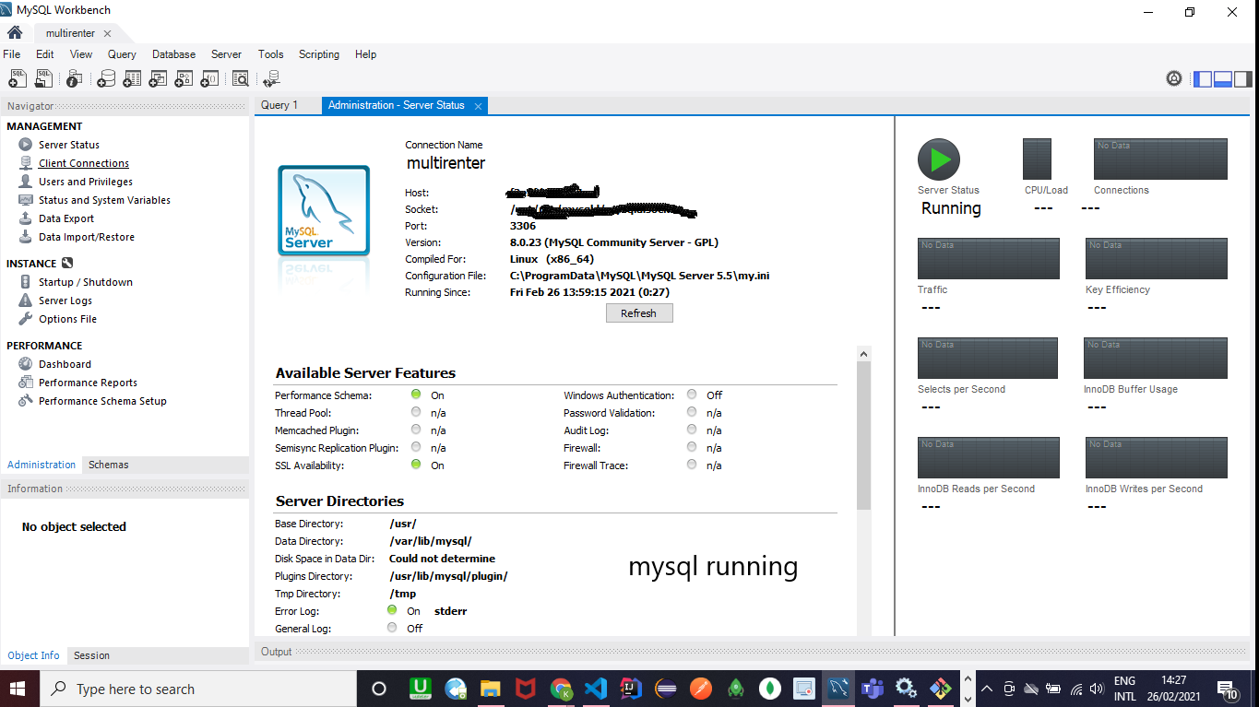Open the Windows notification center icon

point(1228,689)
